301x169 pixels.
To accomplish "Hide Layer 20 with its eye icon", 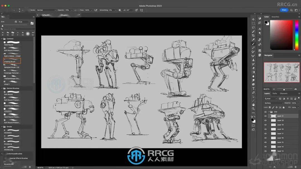I will (x=265, y=120).
